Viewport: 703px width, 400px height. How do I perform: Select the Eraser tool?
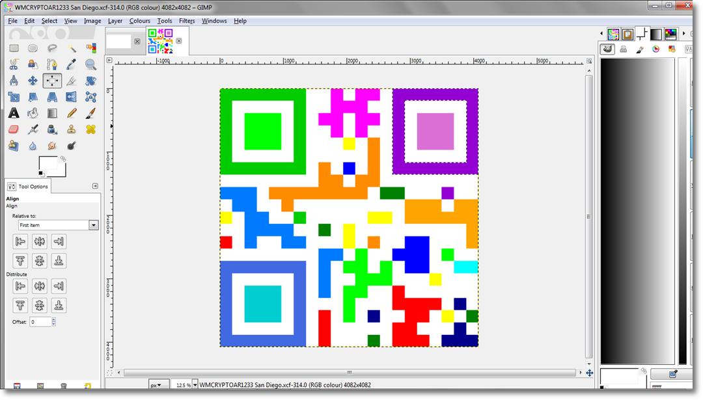[x=14, y=129]
